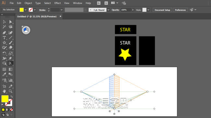Swap fill and stroke colors

12,96
